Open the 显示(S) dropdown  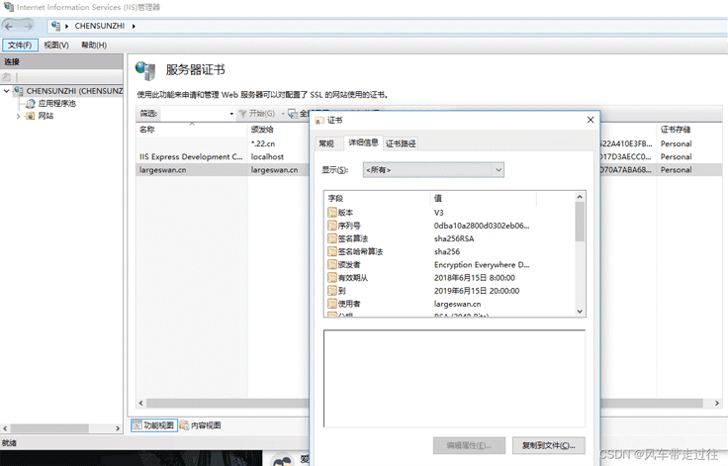pyautogui.click(x=433, y=170)
